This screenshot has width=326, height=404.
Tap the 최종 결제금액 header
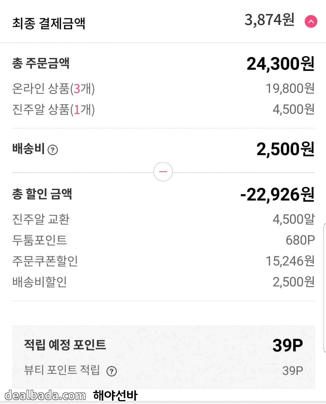[x=49, y=23]
